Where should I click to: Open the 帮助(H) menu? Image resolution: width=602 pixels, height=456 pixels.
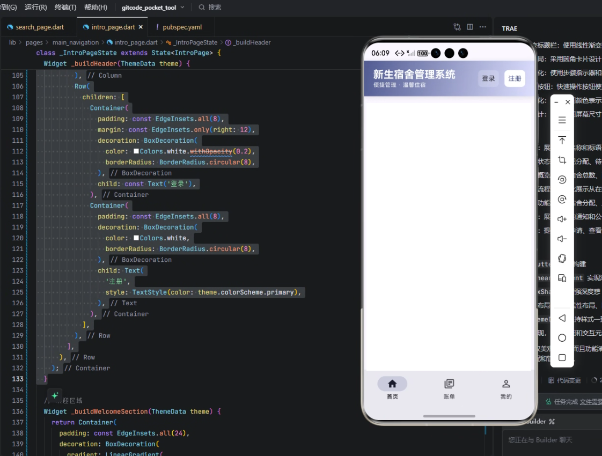[96, 8]
